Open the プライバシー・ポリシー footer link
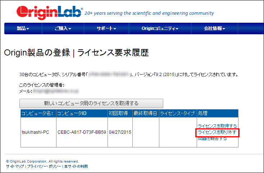This screenshot has width=264, height=173. (x=44, y=167)
